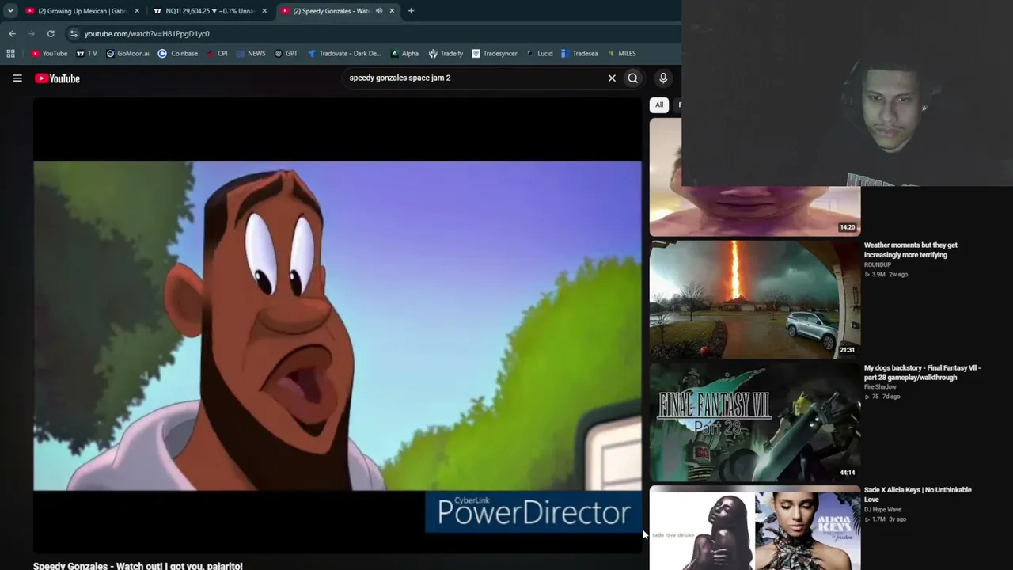Open the CPI bookmark
The height and width of the screenshot is (570, 1013).
[x=217, y=54]
